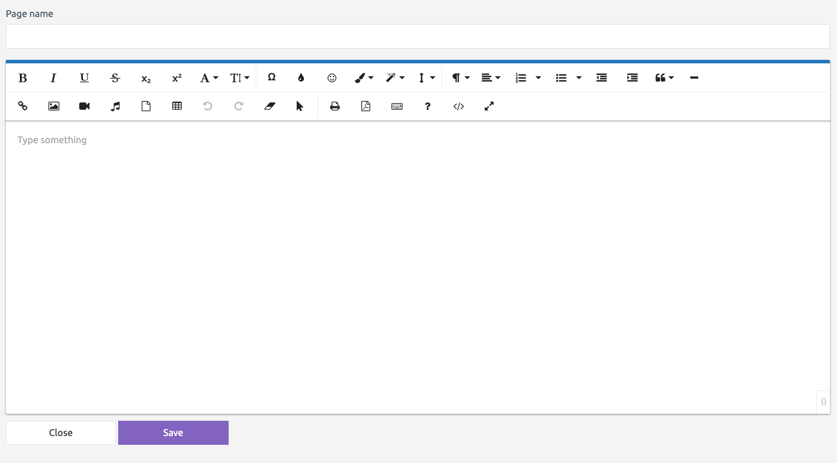The width and height of the screenshot is (837, 463).
Task: Toggle underline formatting
Action: [85, 78]
